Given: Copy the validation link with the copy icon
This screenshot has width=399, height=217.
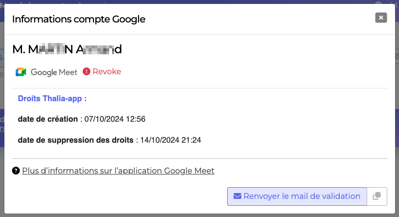Looking at the screenshot, I should pyautogui.click(x=377, y=196).
